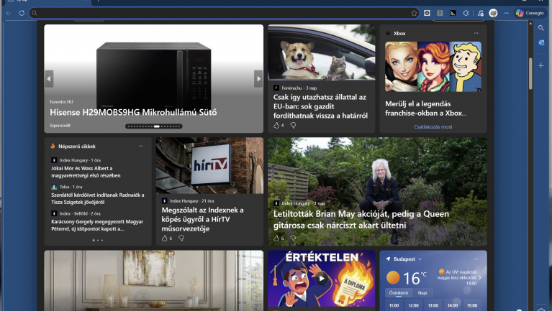Open the media control music note icon
Image resolution: width=552 pixels, height=311 pixels.
(x=481, y=13)
